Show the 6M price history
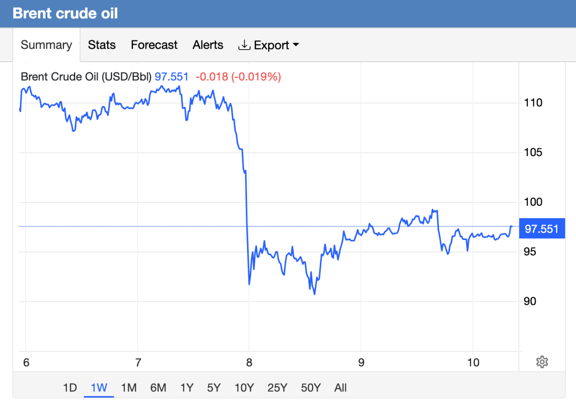Screen dimensions: 576x407 click(158, 387)
